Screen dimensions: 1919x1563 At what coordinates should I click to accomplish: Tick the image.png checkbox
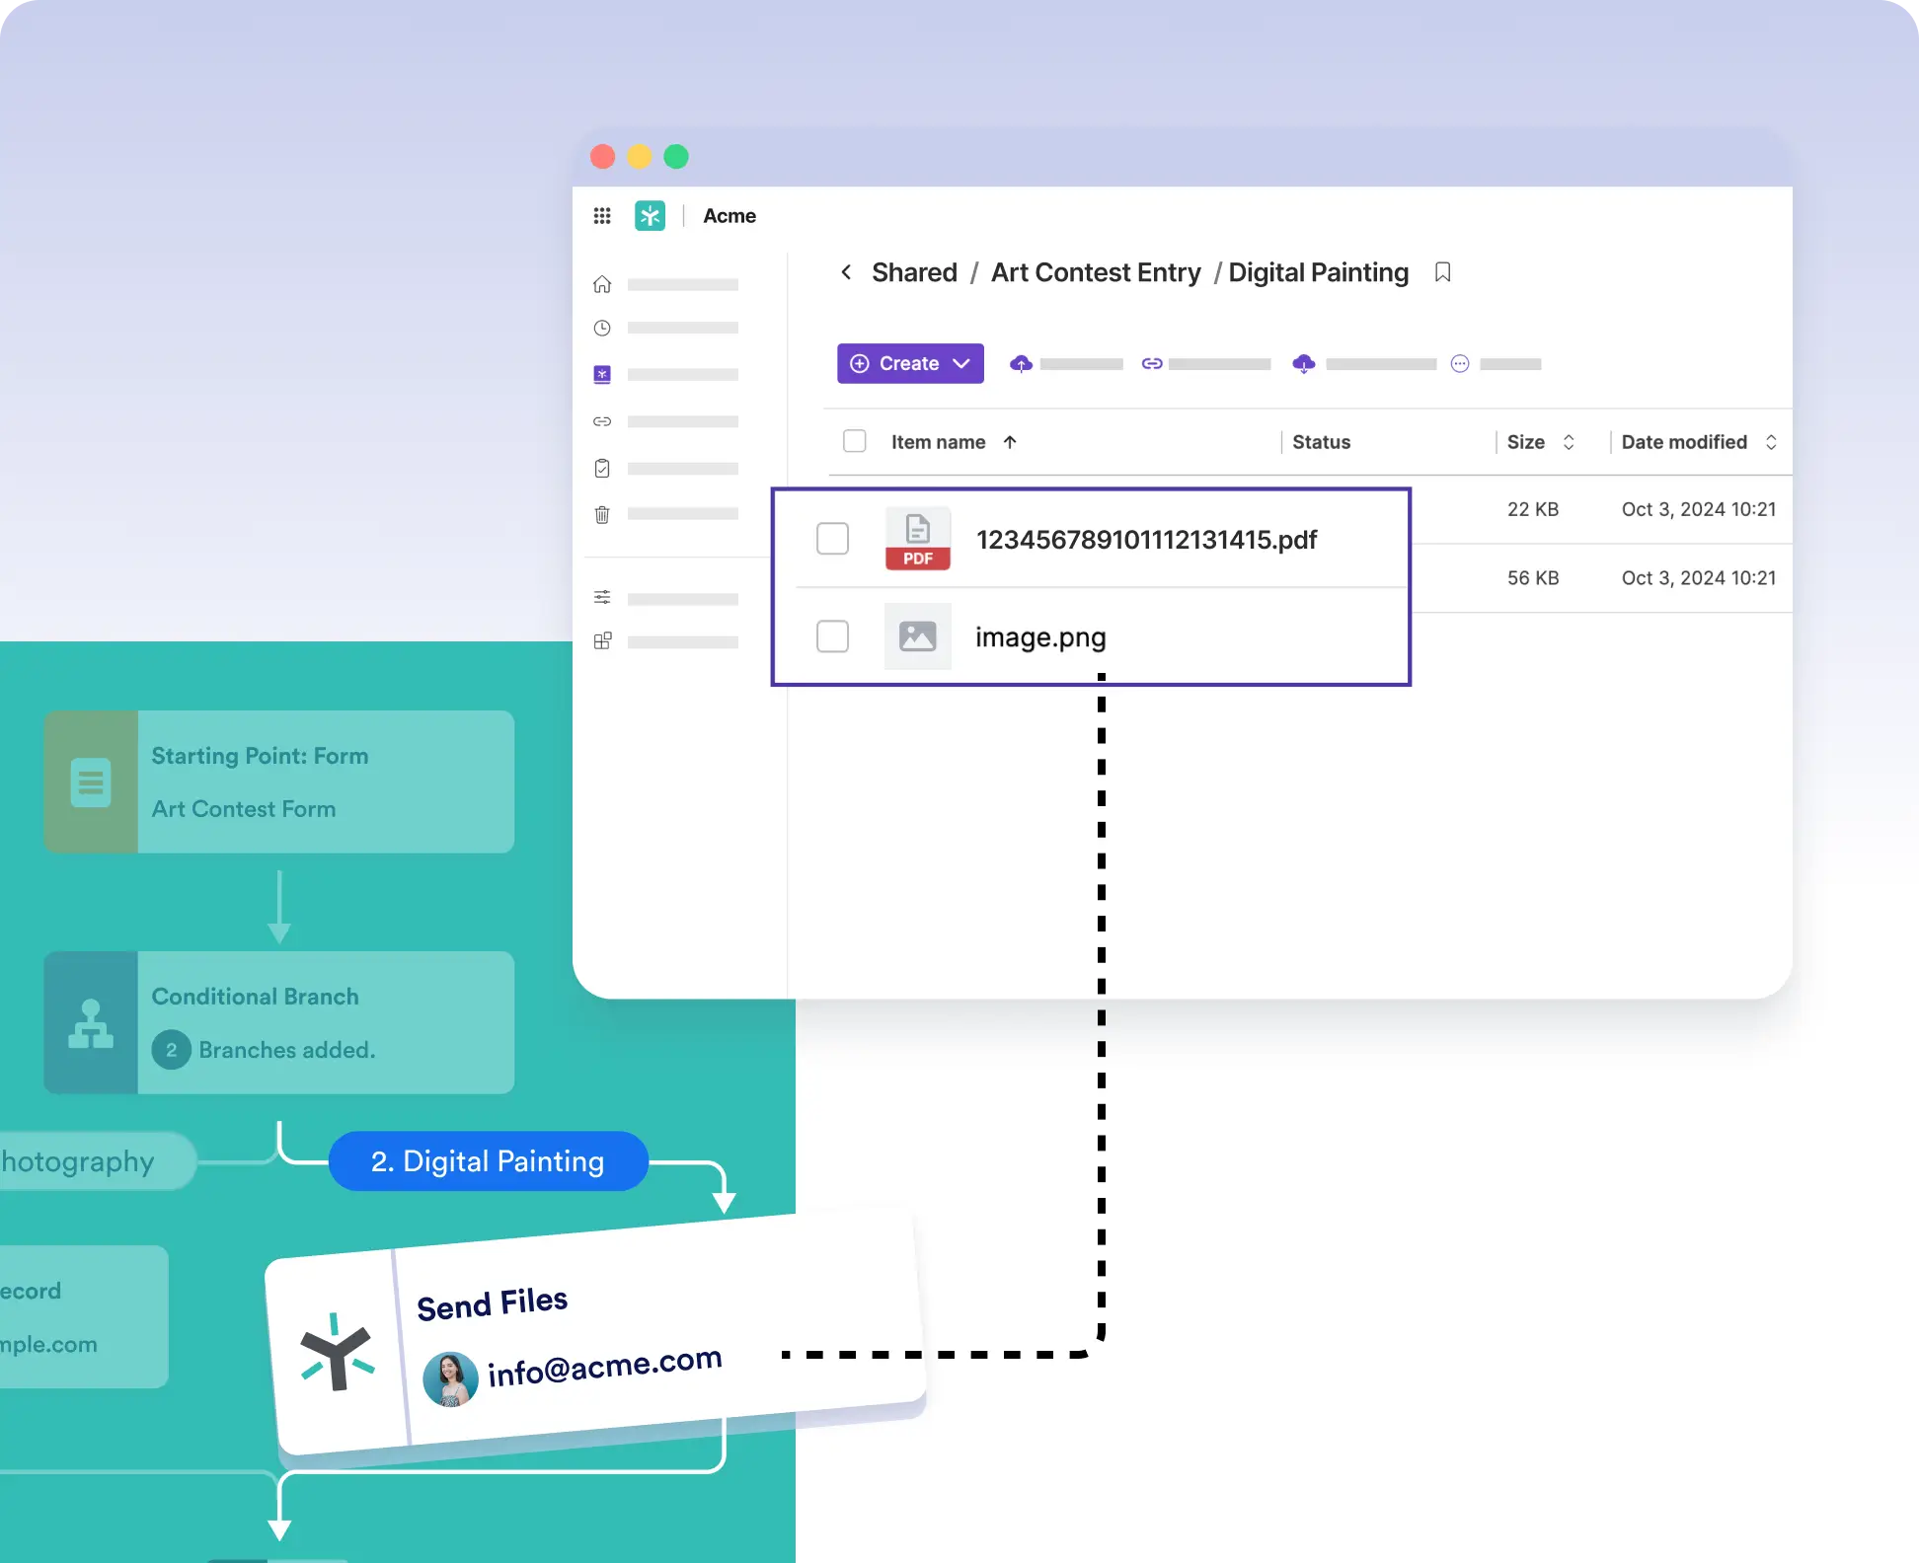[x=832, y=636]
